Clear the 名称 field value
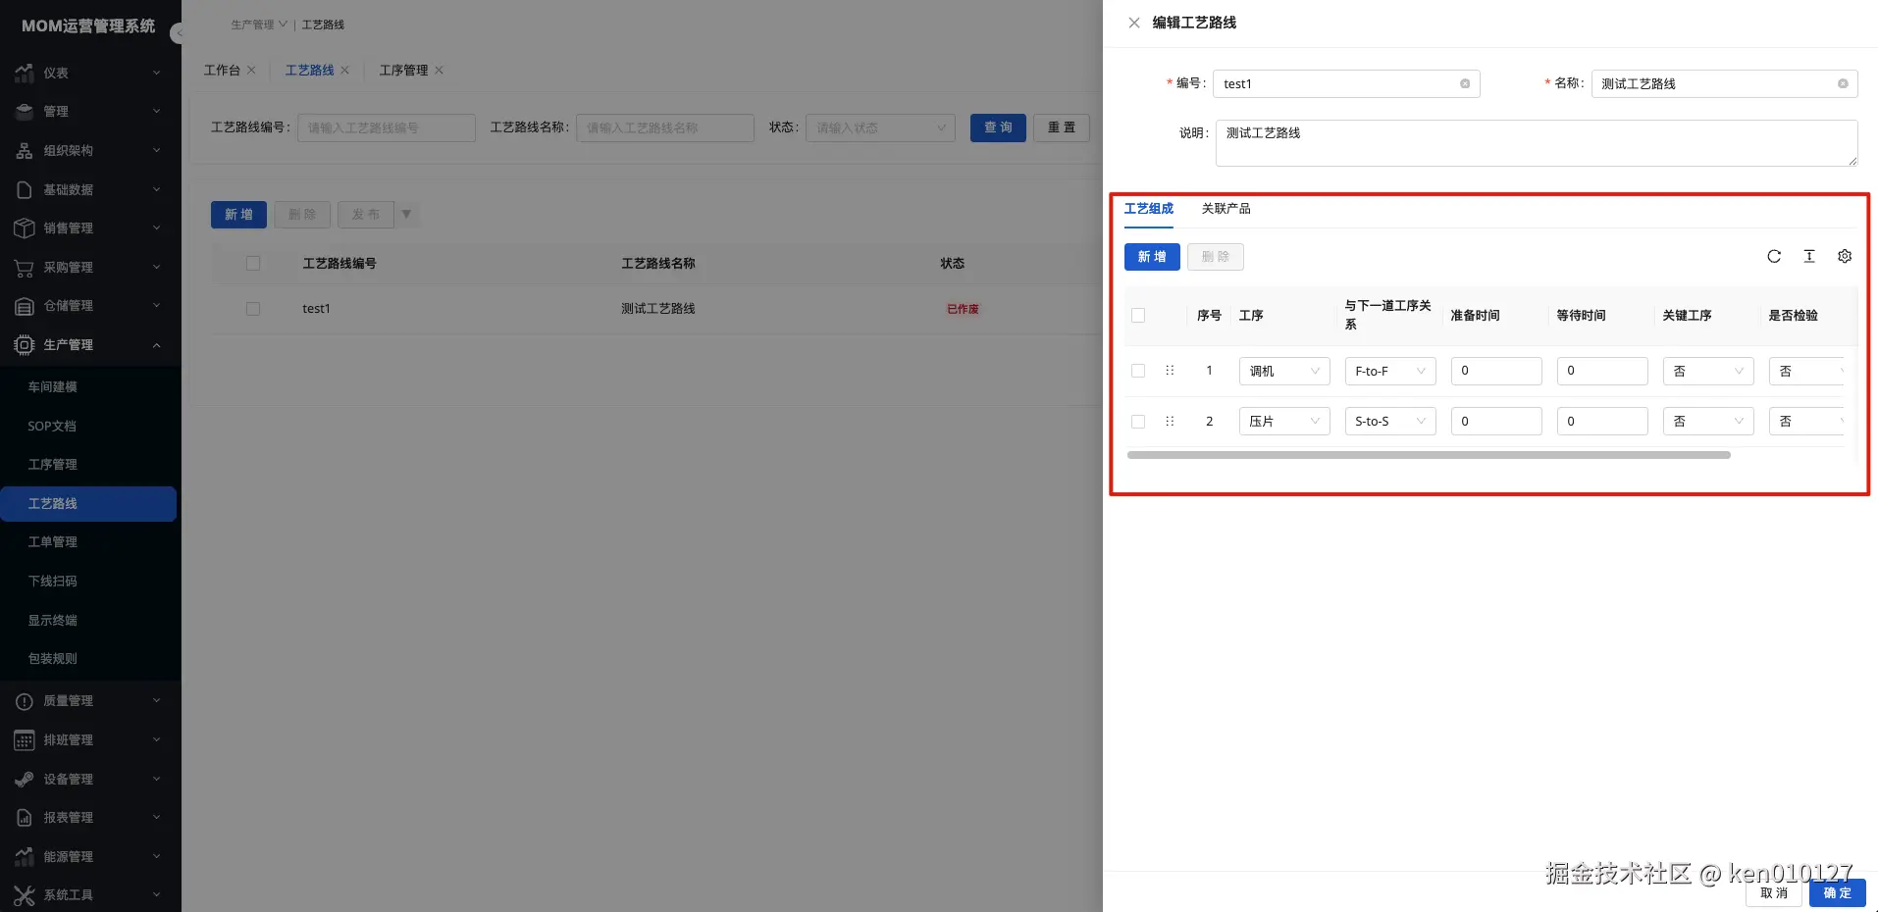 [x=1843, y=83]
